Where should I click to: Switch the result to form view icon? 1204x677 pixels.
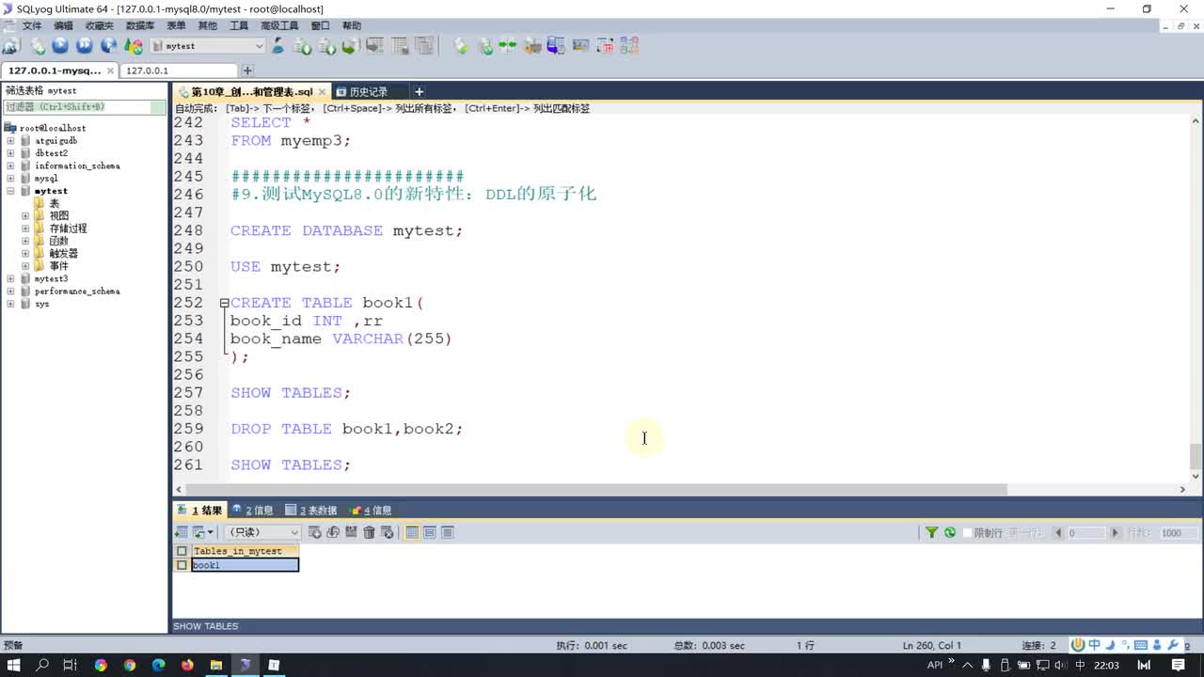(x=430, y=532)
